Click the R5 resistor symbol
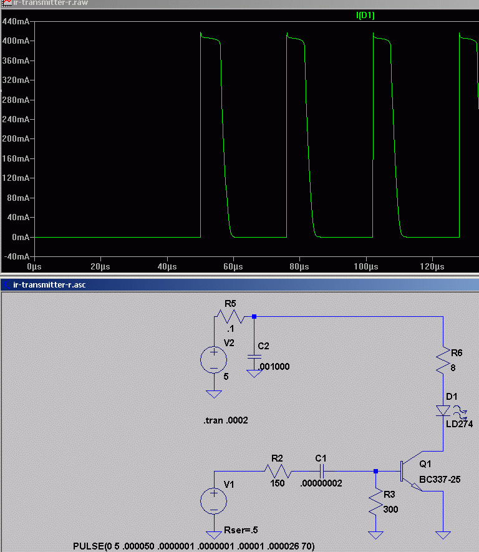The image size is (479, 552). point(230,316)
